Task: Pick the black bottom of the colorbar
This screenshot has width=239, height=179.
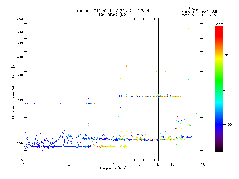Action: (219, 151)
